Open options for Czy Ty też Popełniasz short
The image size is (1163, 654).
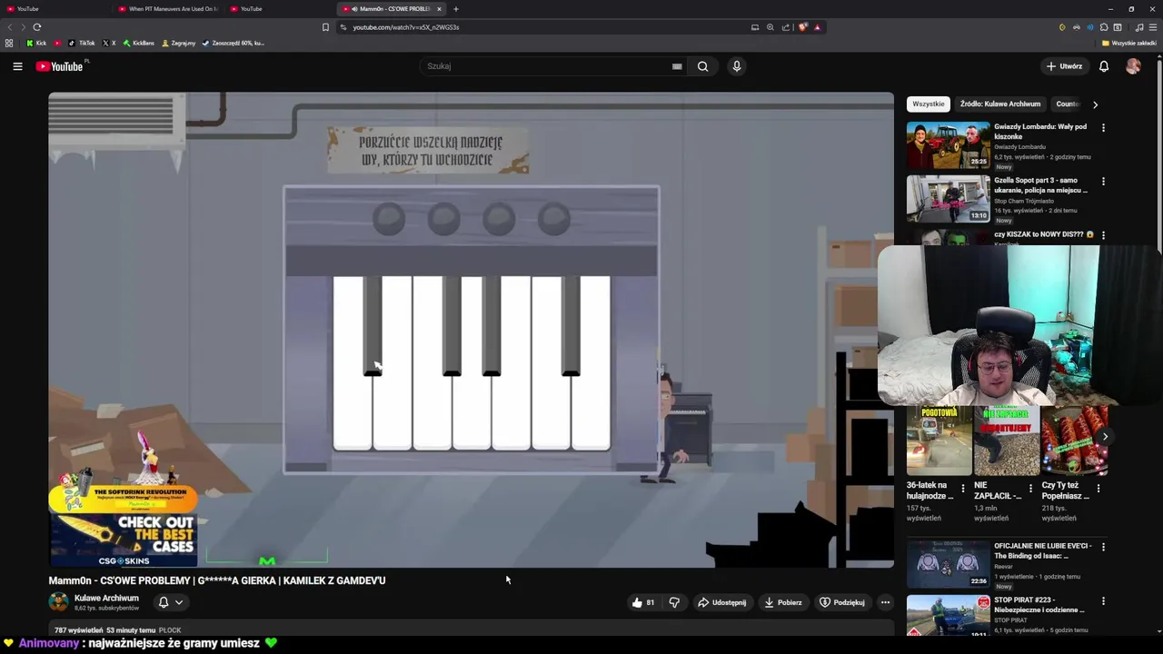(1098, 488)
